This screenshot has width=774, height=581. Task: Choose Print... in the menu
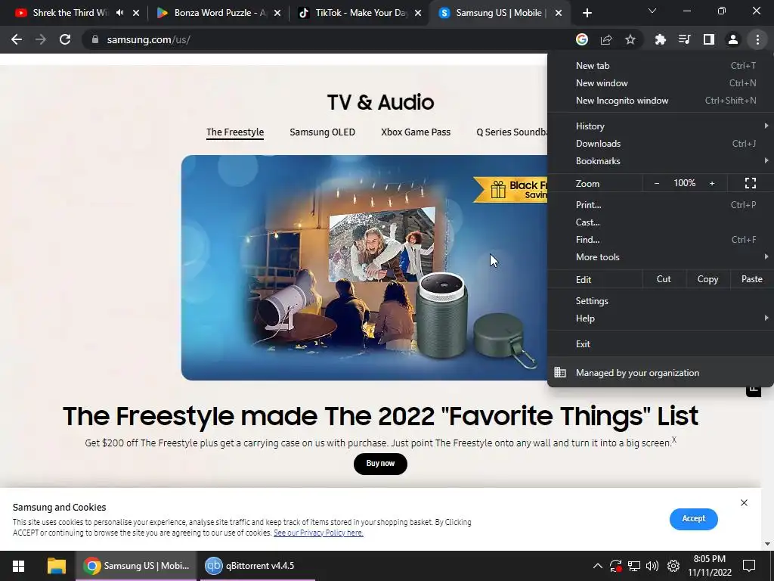pyautogui.click(x=661, y=204)
